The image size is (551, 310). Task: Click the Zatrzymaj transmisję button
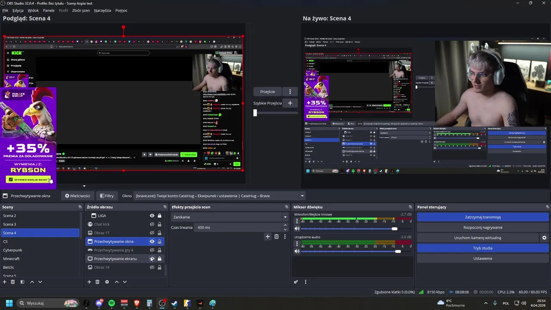click(x=483, y=217)
